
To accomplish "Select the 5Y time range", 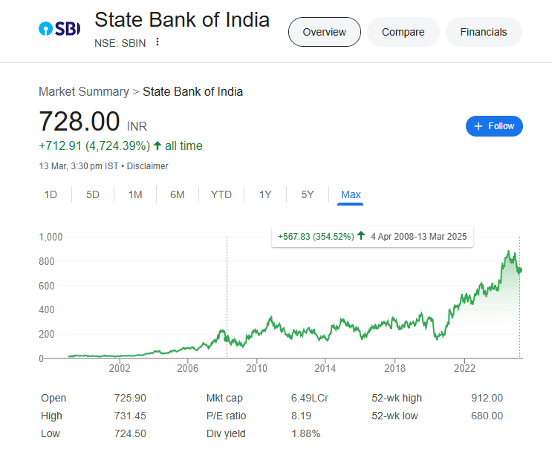I will coord(308,194).
